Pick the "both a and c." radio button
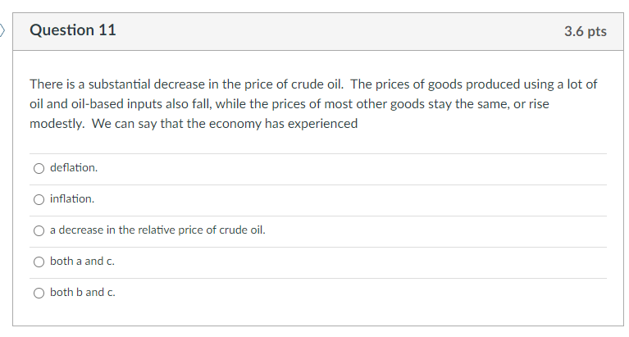This screenshot has width=629, height=337. pos(39,262)
